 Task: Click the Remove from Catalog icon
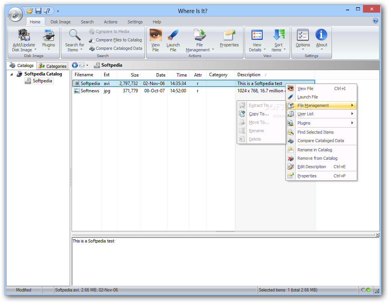click(x=291, y=158)
